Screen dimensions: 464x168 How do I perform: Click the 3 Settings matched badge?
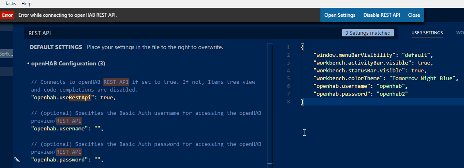coord(368,33)
